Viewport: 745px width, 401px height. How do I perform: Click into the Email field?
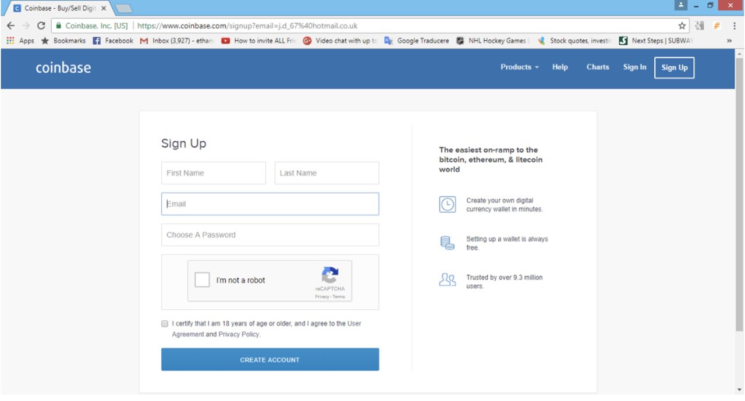270,204
